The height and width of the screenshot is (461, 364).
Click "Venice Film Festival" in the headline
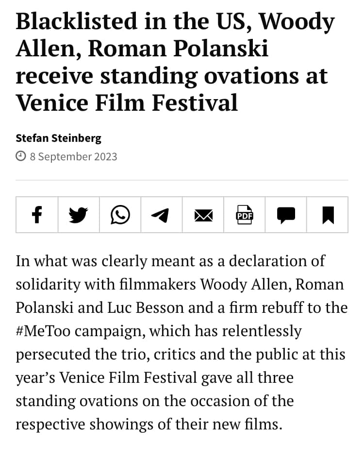tap(127, 102)
